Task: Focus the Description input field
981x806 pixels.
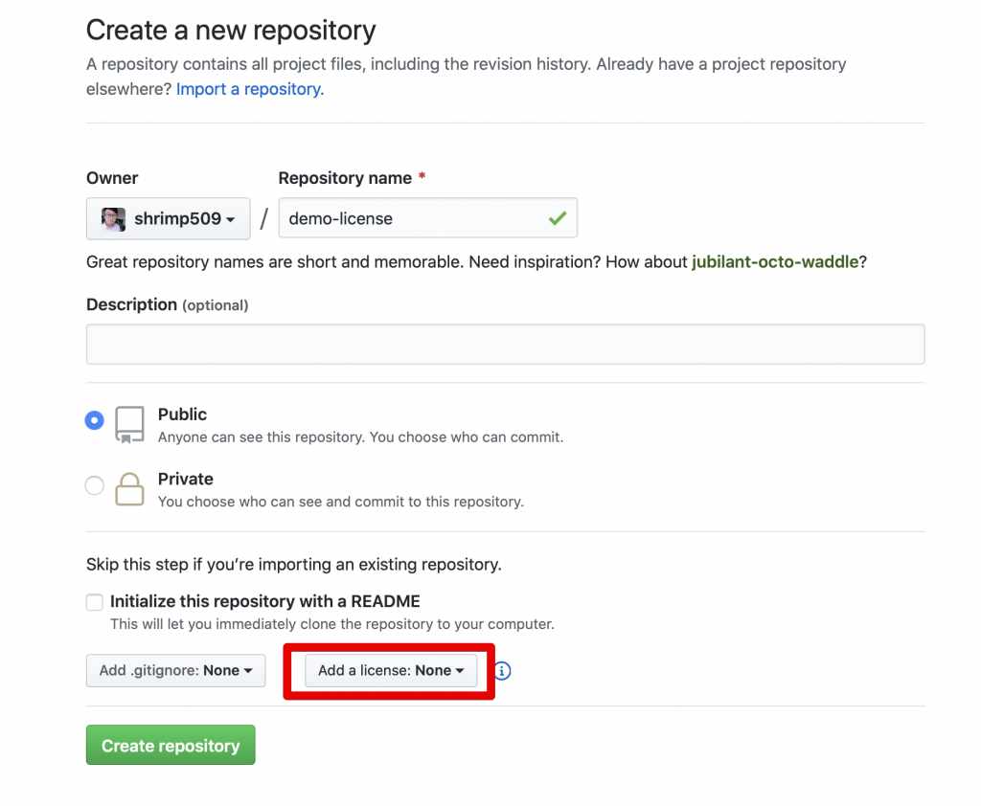Action: click(506, 344)
